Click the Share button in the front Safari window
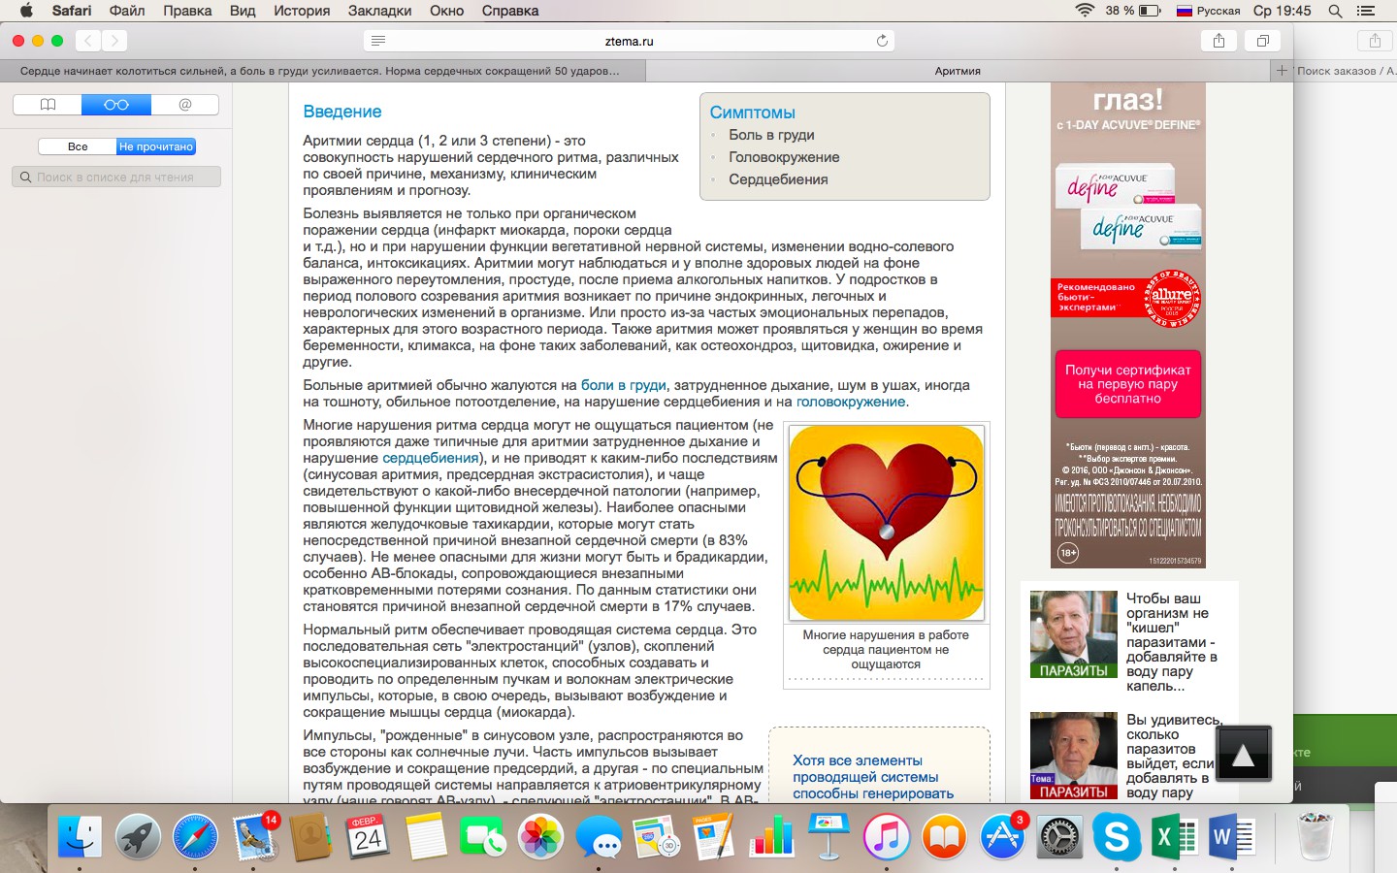The width and height of the screenshot is (1397, 873). click(x=1218, y=41)
